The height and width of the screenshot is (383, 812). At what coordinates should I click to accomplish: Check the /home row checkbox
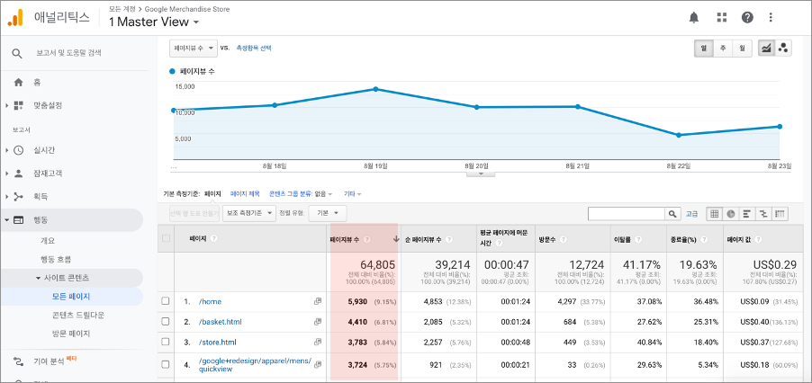point(166,301)
